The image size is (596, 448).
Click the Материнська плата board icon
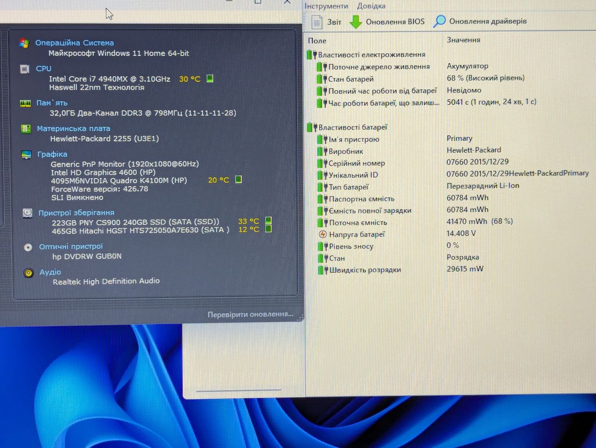coord(26,129)
